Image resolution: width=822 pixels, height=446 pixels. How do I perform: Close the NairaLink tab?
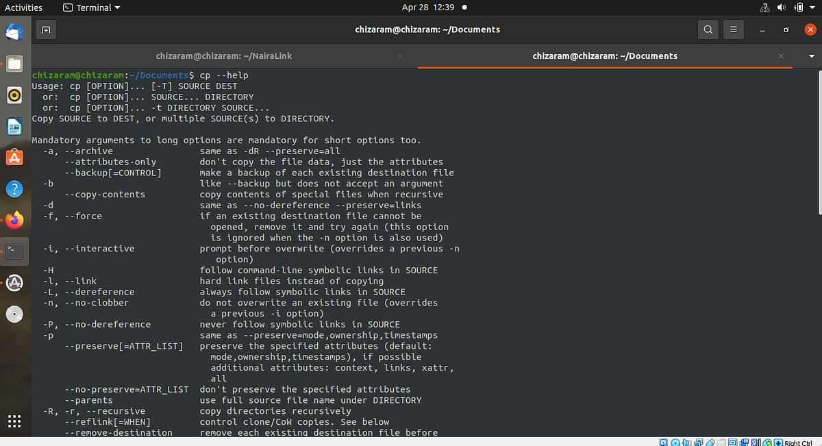pyautogui.click(x=400, y=55)
